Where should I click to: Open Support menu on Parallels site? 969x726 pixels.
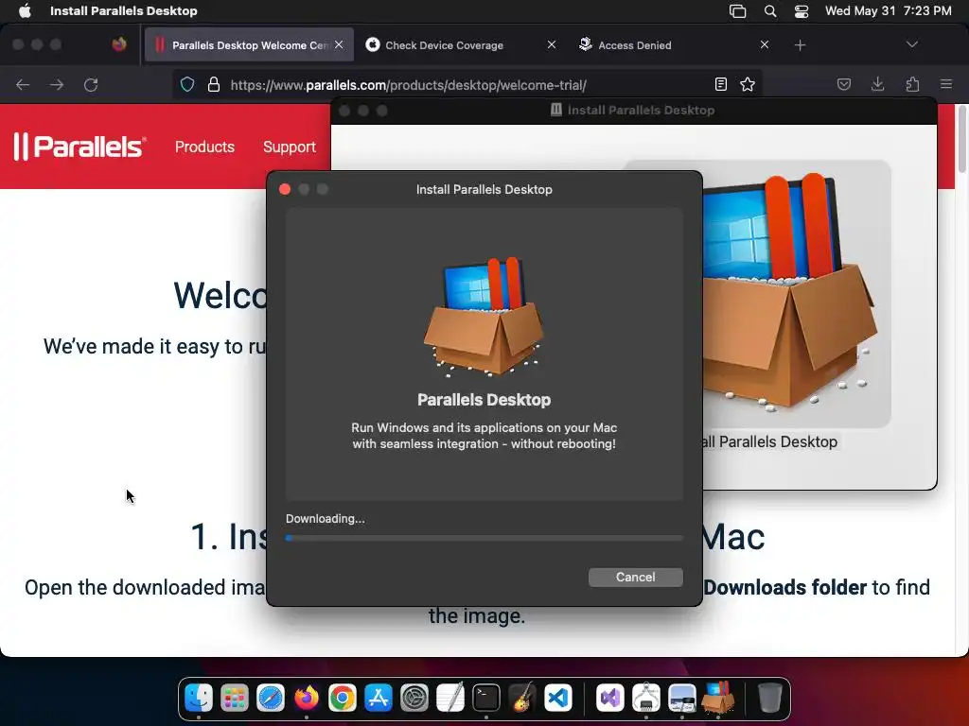[290, 147]
